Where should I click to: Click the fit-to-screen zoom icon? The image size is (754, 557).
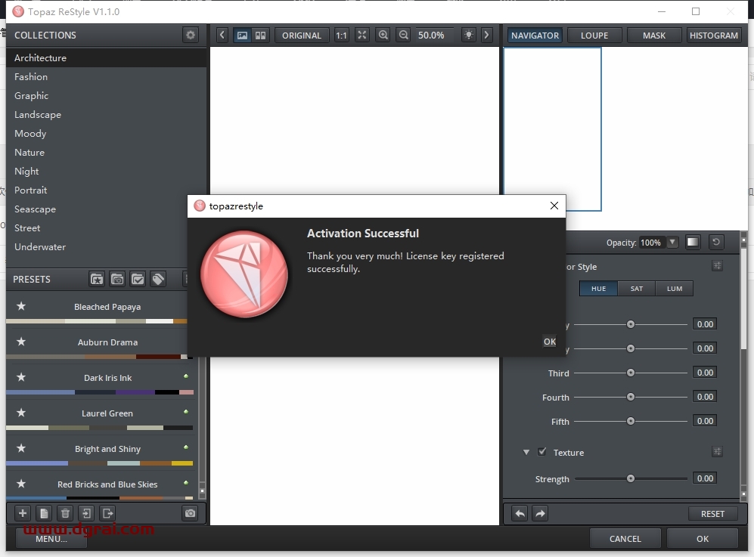[x=362, y=35]
